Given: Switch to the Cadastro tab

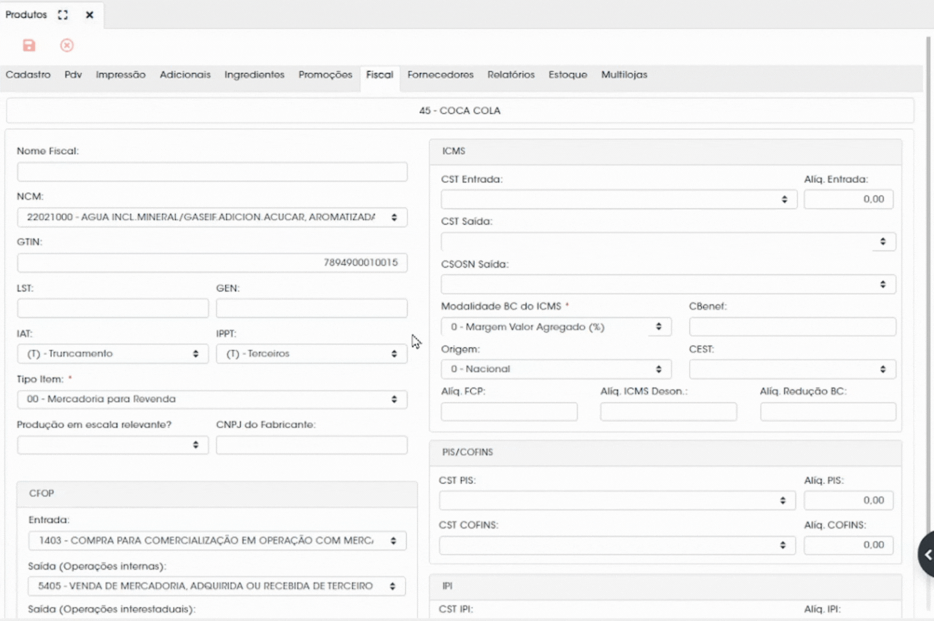Looking at the screenshot, I should tap(28, 75).
